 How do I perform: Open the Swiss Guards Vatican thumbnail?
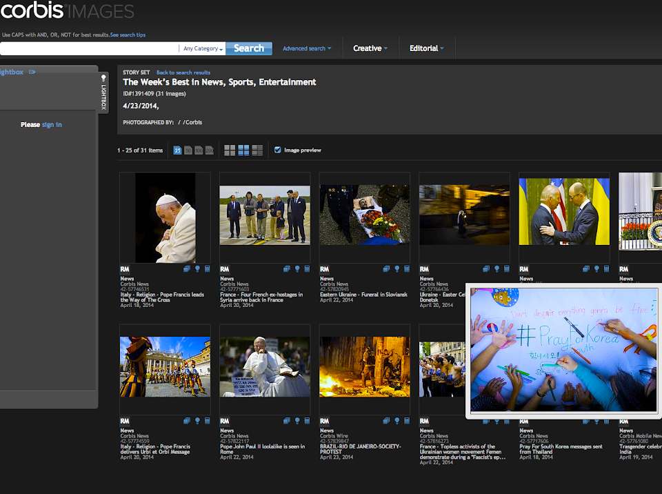(165, 367)
